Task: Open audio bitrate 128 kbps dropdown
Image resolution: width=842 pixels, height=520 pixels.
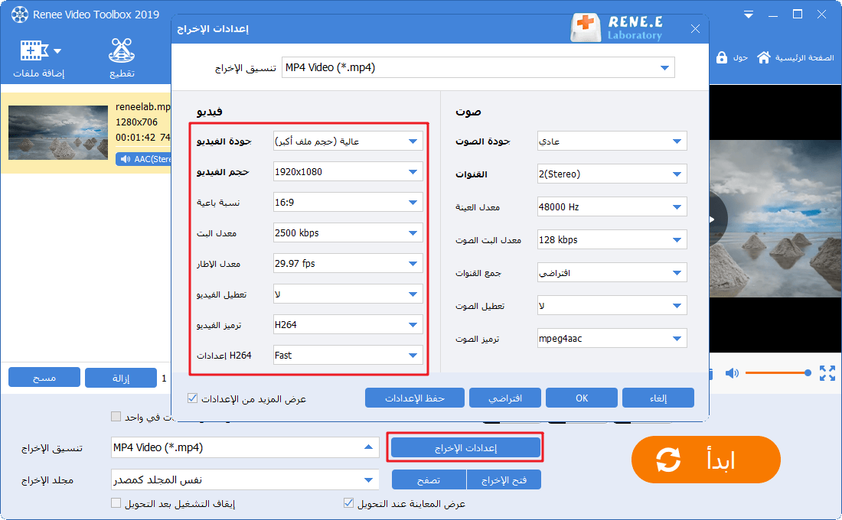Action: [x=612, y=240]
